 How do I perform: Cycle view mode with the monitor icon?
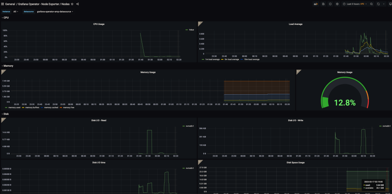[x=390, y=4]
